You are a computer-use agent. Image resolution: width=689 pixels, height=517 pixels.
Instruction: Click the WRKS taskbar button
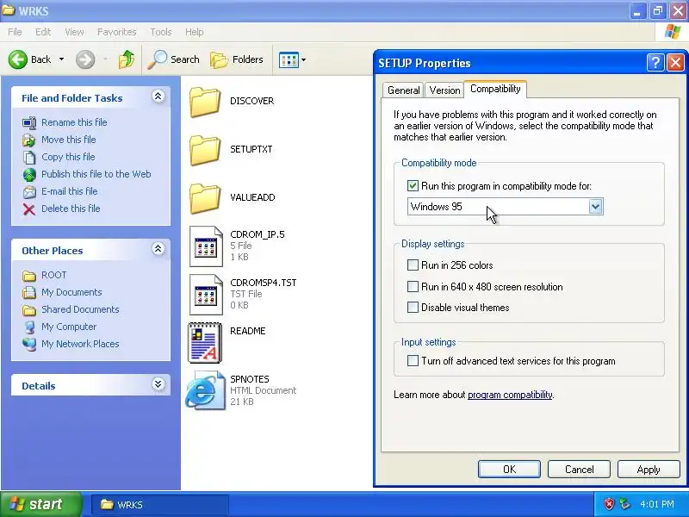click(x=160, y=504)
